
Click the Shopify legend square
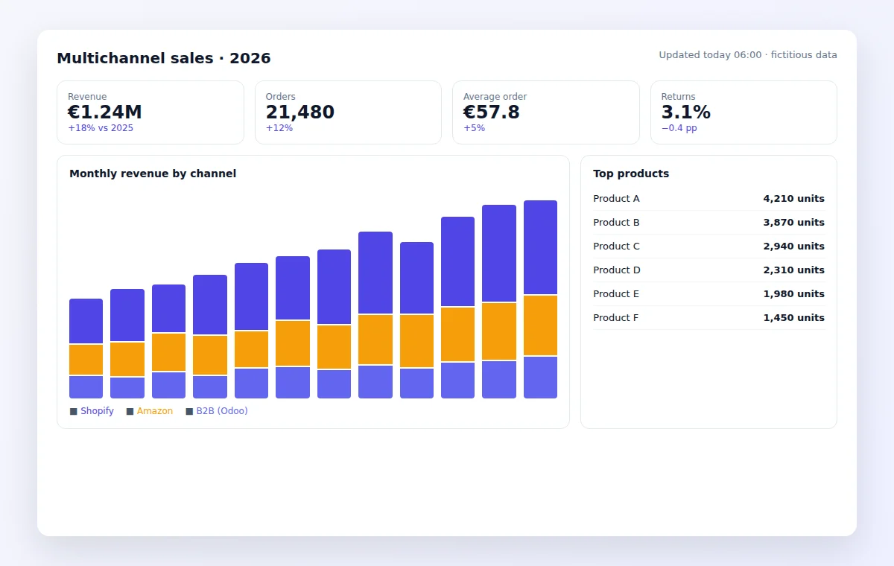click(74, 411)
